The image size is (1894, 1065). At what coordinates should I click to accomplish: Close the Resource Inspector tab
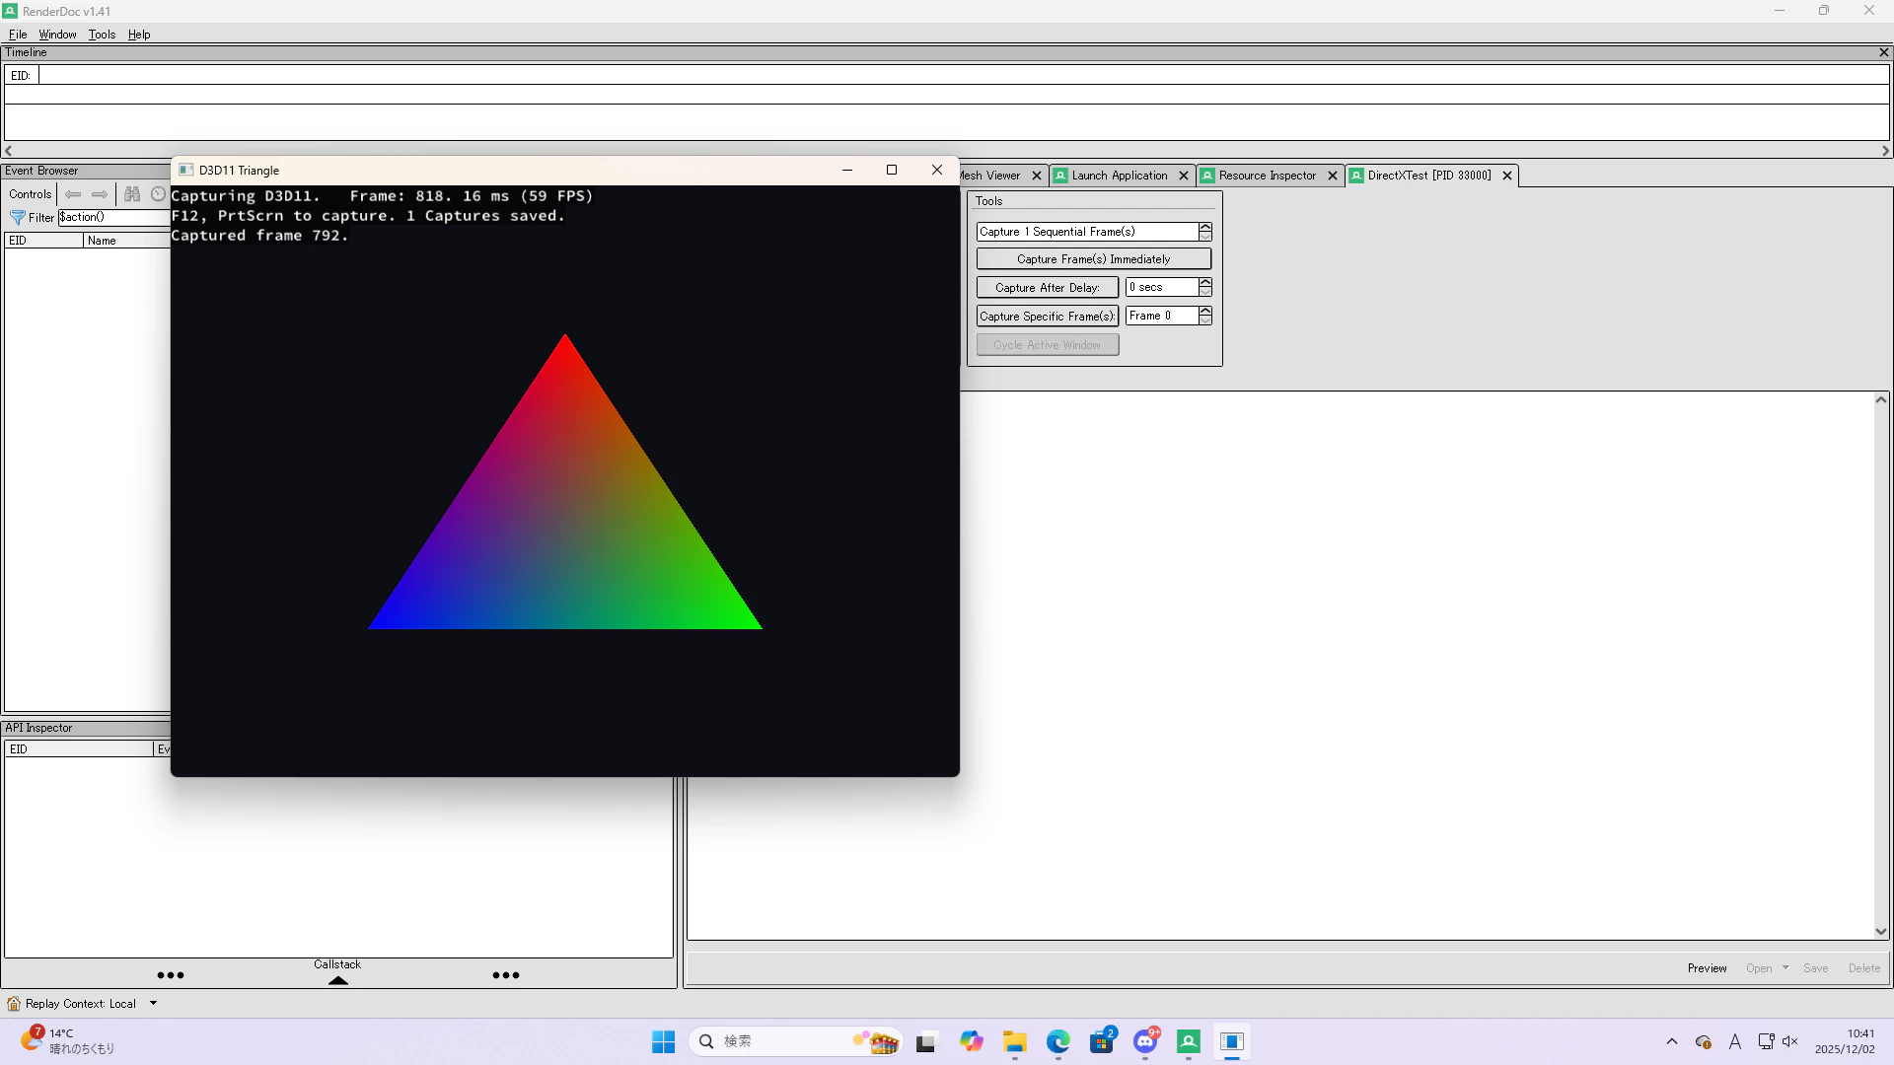tap(1333, 176)
